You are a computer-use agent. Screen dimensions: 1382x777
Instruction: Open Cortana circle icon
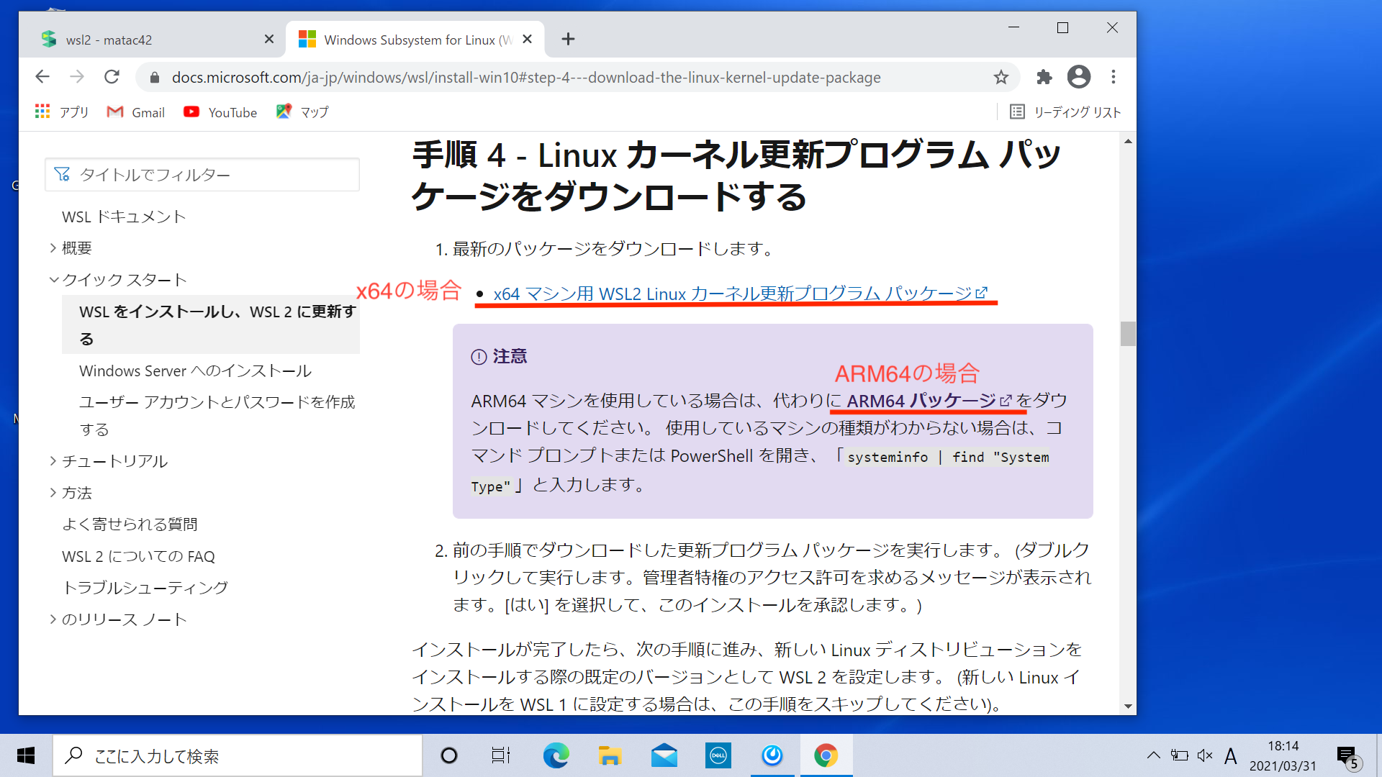449,755
